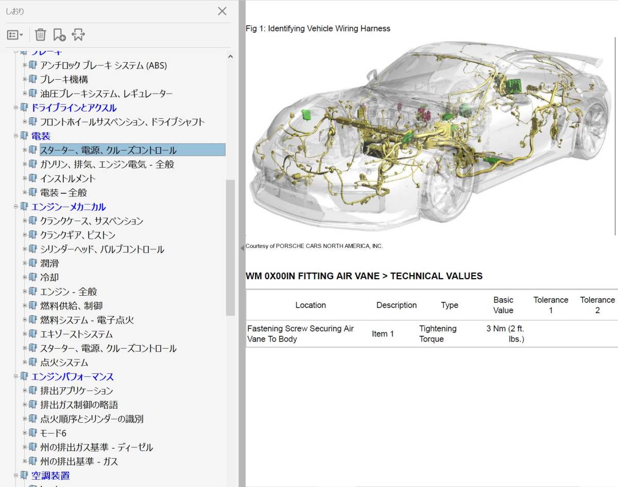Select 州の排出ガス基準 - ディーゼル bookmark
The image size is (618, 487).
96,447
